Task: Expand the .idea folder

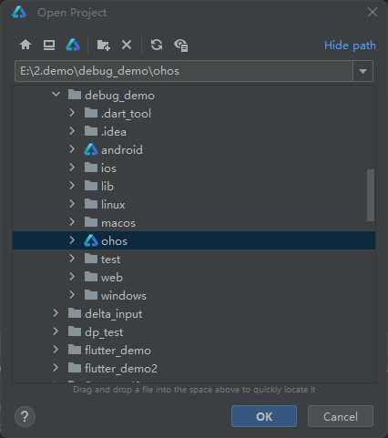Action: pyautogui.click(x=72, y=131)
